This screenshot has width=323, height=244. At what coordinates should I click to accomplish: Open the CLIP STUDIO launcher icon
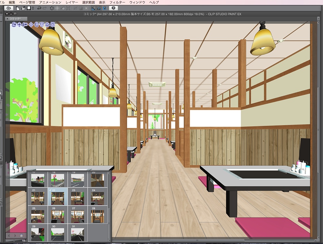coord(9,9)
